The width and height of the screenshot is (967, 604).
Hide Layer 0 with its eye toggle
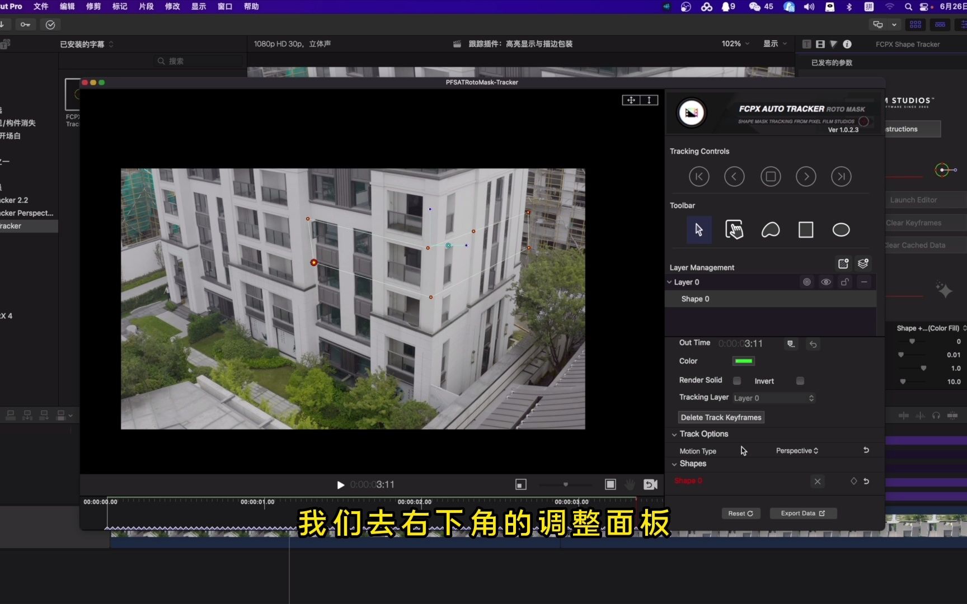tap(825, 282)
